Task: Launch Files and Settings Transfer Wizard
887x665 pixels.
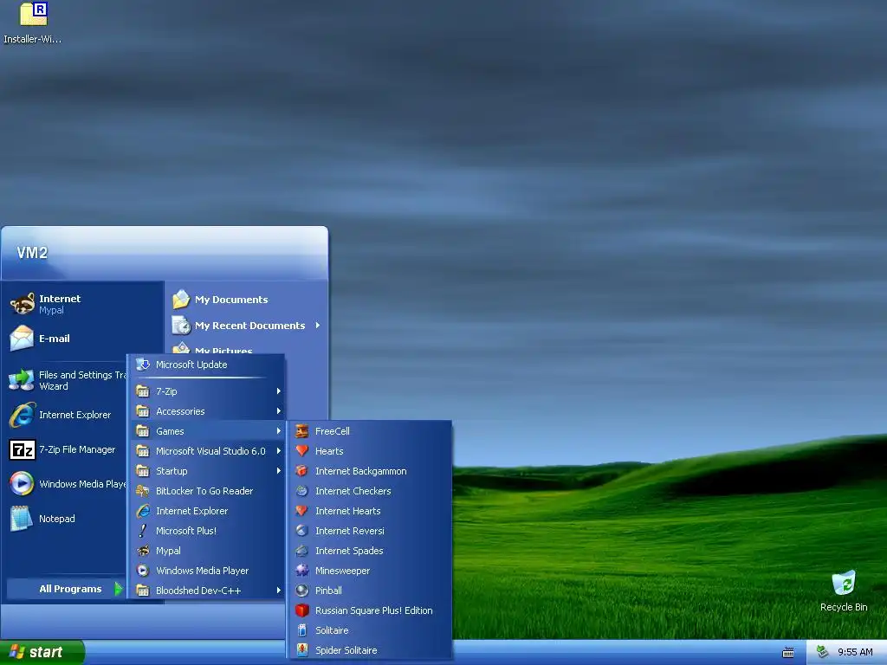Action: point(67,380)
